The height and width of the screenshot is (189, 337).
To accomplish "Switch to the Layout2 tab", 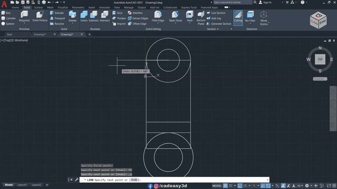I will click(x=36, y=185).
